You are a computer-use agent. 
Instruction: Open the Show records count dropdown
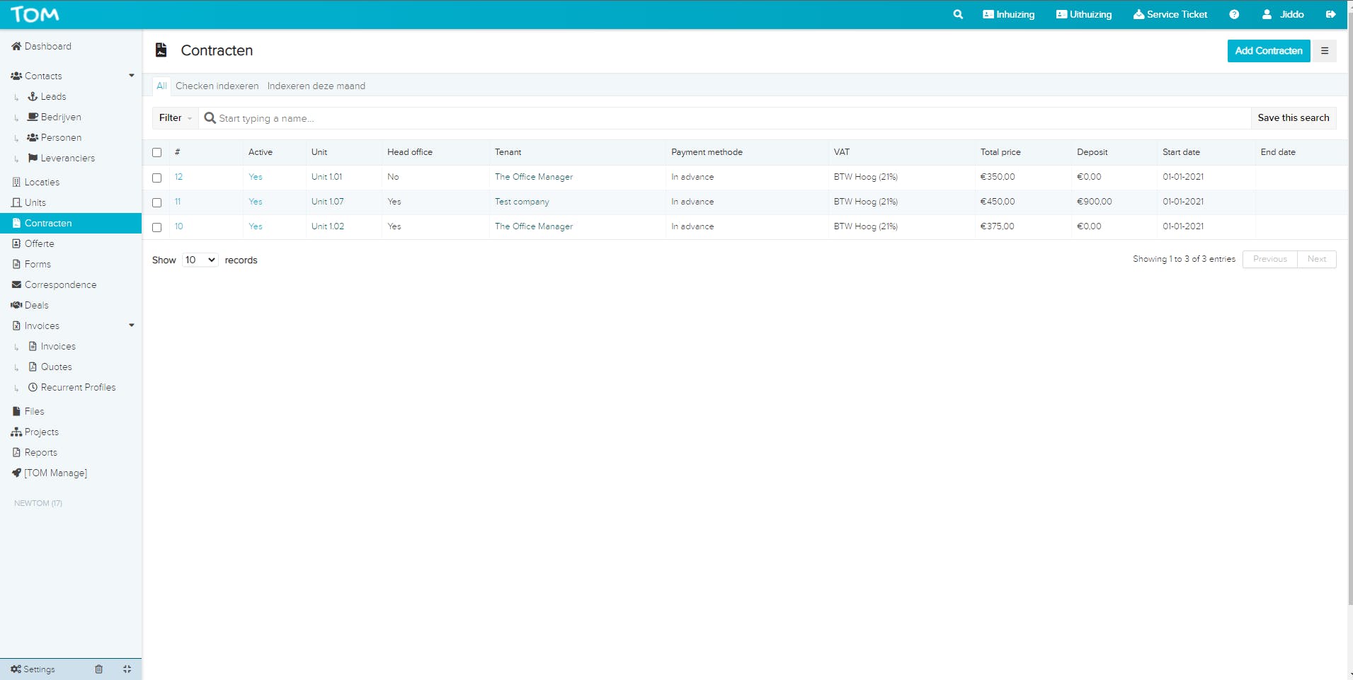pyautogui.click(x=200, y=260)
